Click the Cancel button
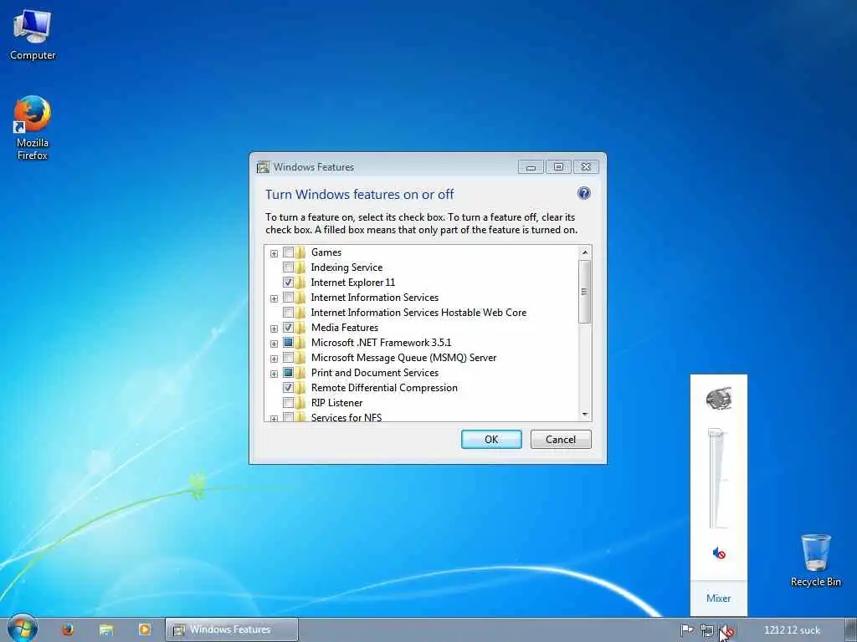Image resolution: width=857 pixels, height=642 pixels. point(561,440)
